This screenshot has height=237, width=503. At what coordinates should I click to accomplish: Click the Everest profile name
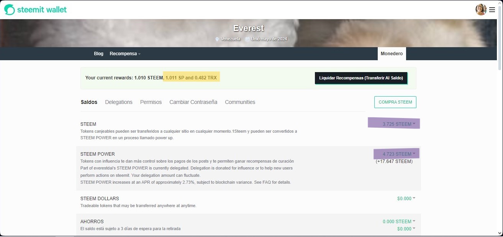248,28
